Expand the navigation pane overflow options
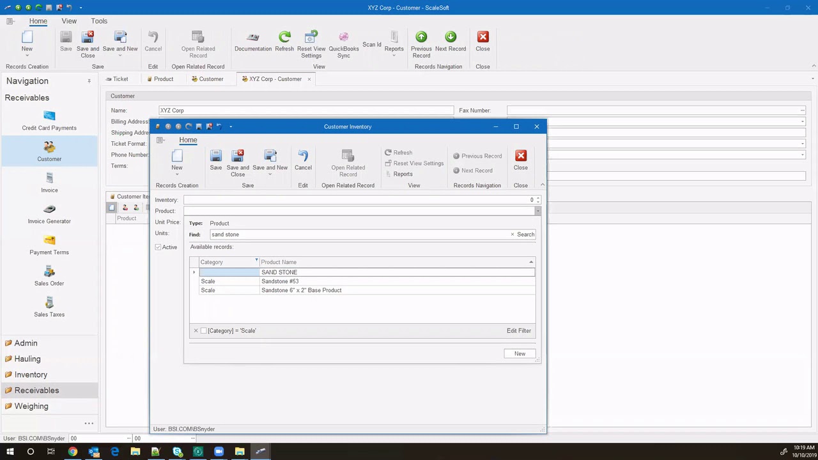 click(89, 423)
